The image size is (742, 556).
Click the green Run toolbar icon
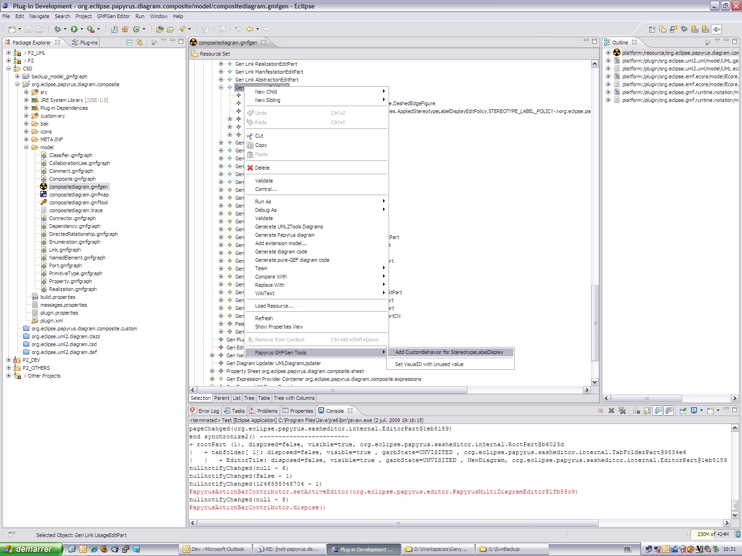click(x=74, y=29)
